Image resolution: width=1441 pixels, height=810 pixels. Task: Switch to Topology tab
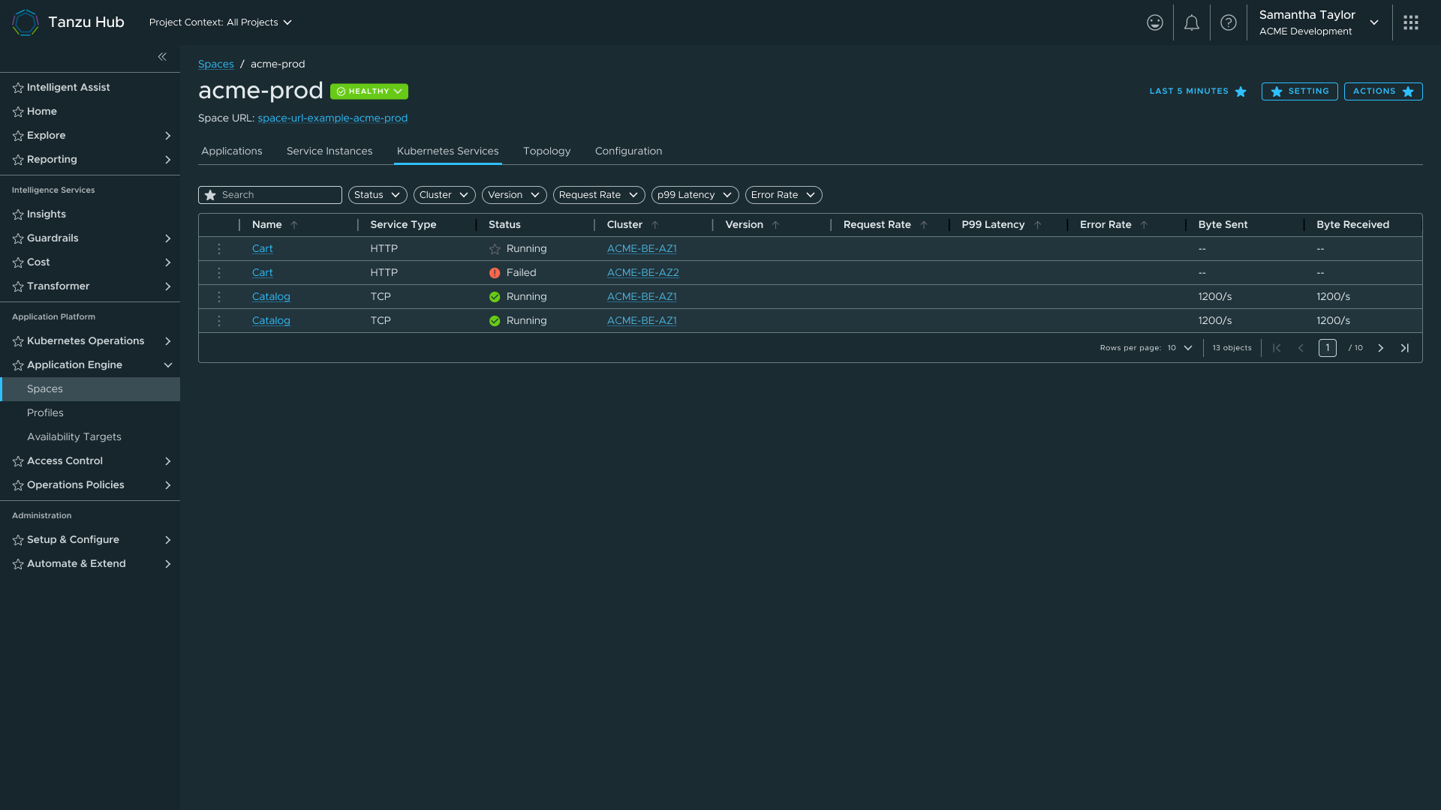point(547,151)
